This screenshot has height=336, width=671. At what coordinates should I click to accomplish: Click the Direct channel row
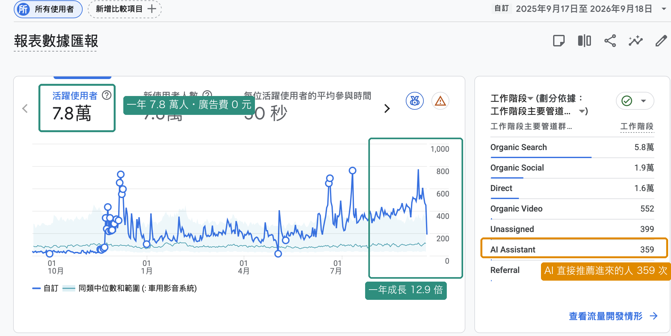pos(572,188)
